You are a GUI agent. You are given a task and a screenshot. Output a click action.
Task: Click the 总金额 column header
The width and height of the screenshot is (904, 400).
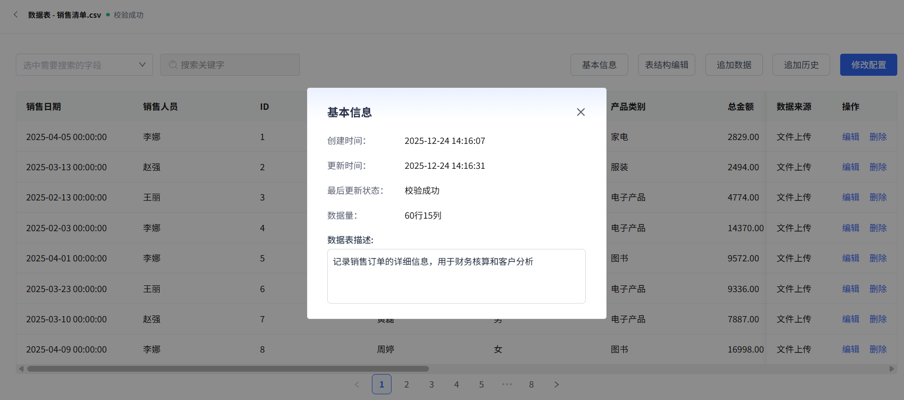pos(741,106)
